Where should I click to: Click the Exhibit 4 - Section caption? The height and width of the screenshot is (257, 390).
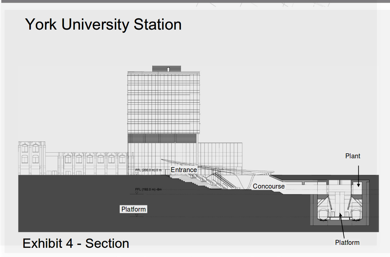76,244
